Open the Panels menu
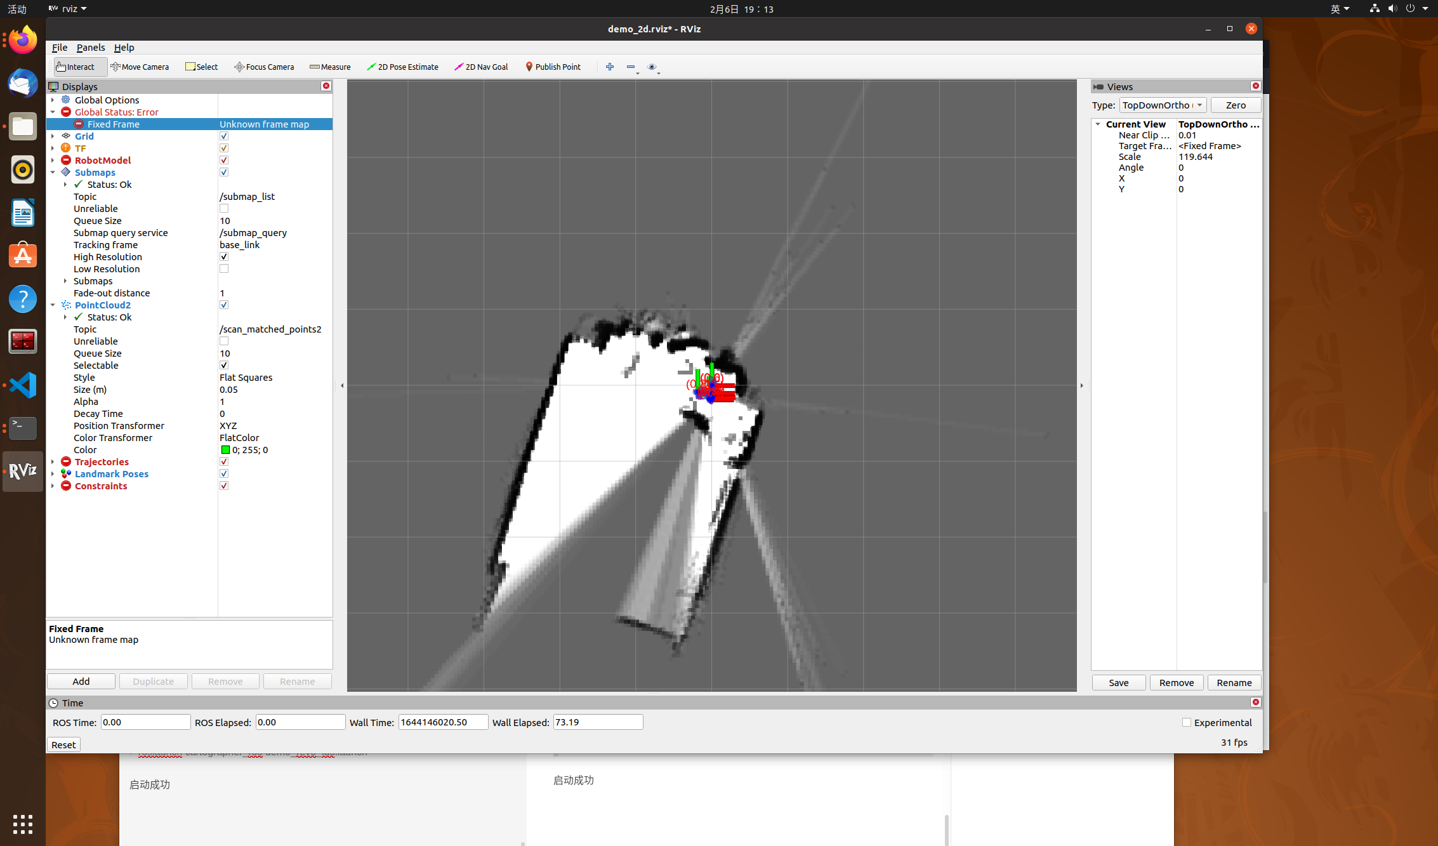Viewport: 1438px width, 846px height. 91,48
